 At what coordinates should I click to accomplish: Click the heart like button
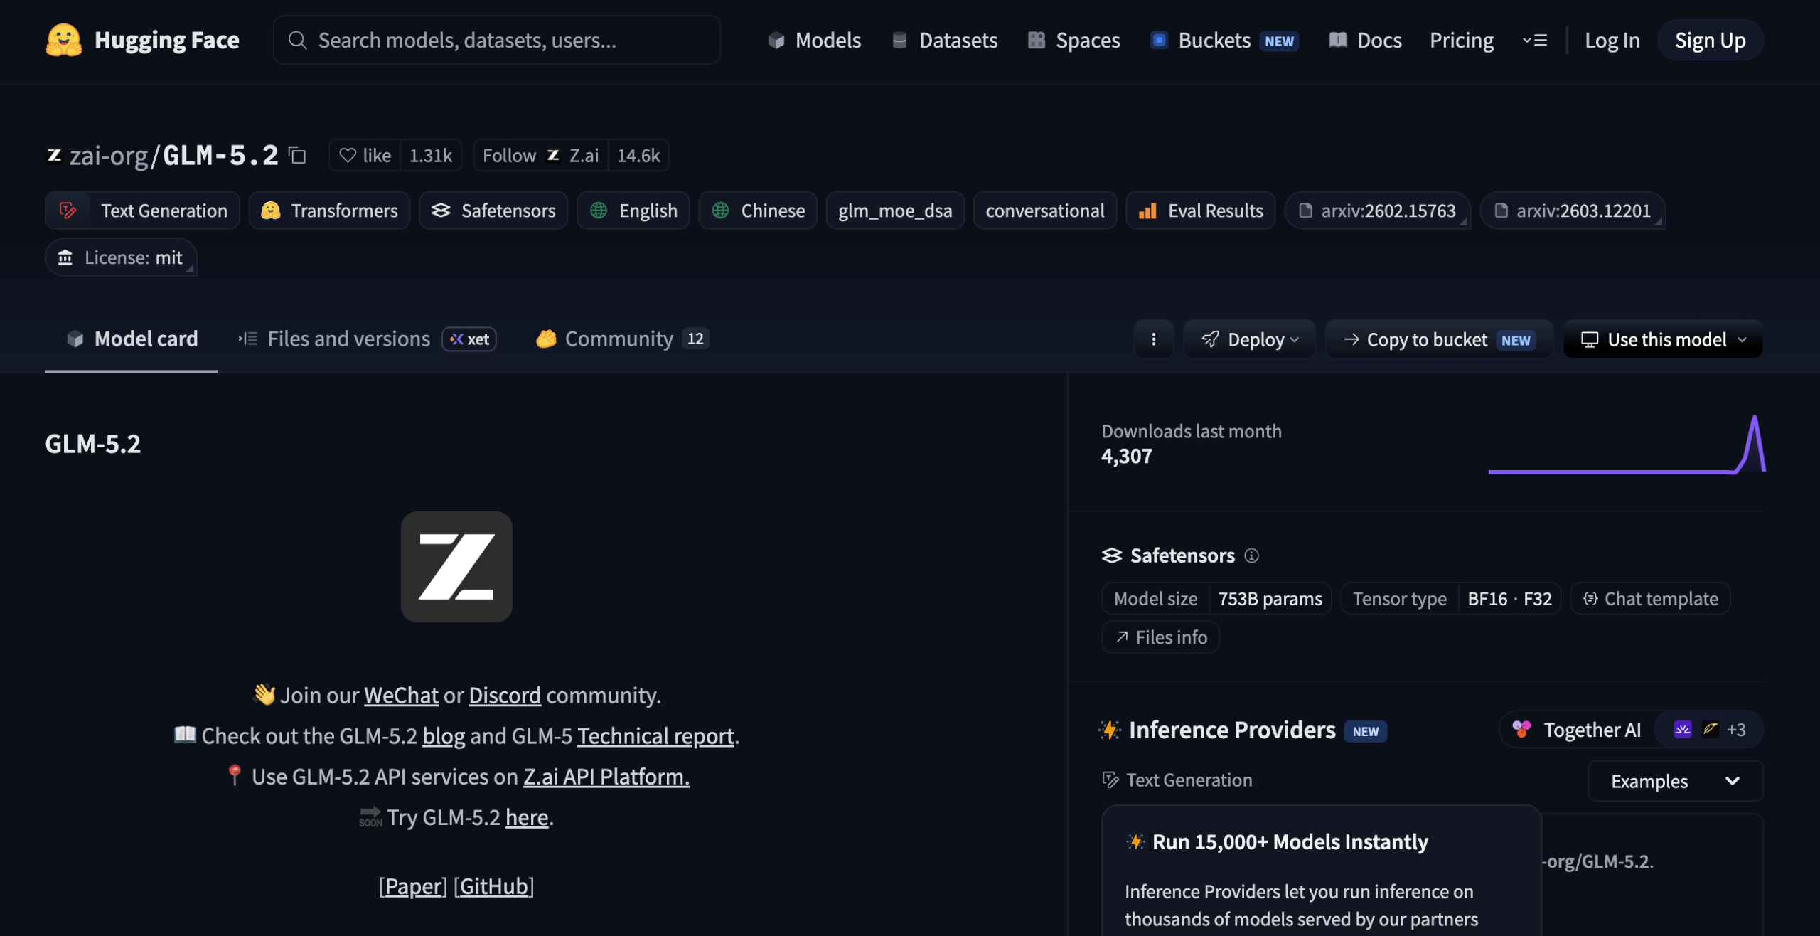365,155
